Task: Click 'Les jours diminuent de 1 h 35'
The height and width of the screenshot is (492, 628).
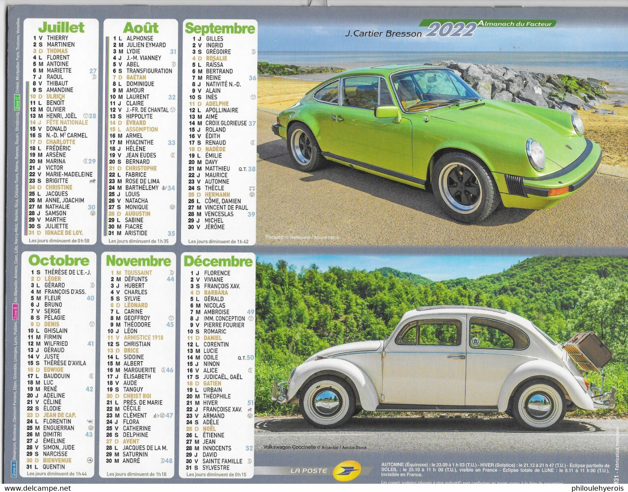Action: [139, 241]
